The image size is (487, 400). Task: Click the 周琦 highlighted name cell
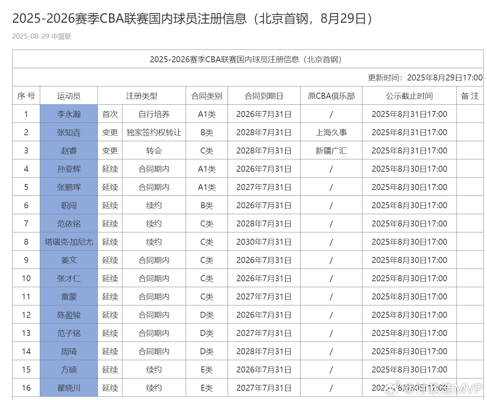(x=69, y=351)
